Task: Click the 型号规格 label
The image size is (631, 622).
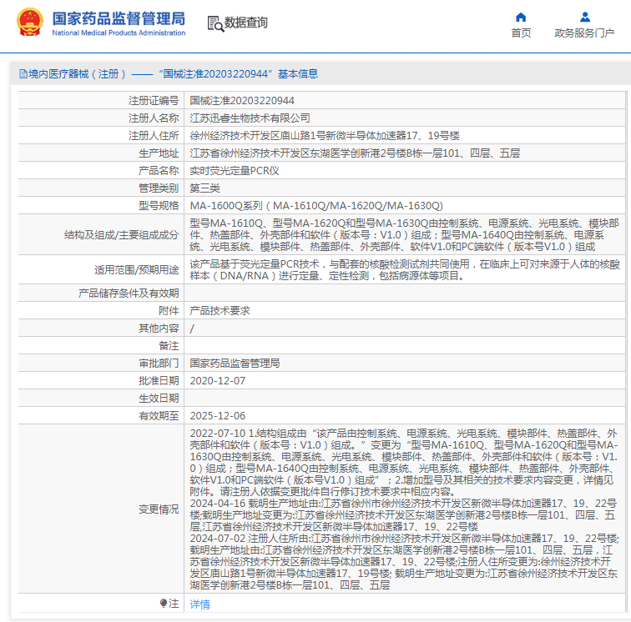Action: [159, 206]
